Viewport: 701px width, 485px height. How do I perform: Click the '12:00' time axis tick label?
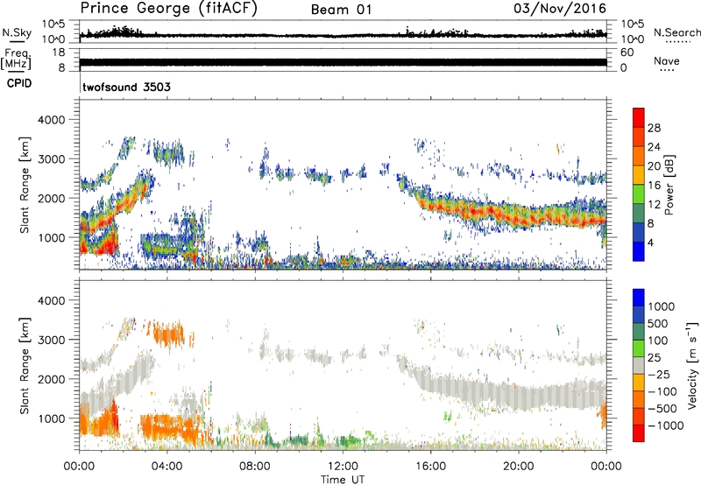(x=343, y=467)
